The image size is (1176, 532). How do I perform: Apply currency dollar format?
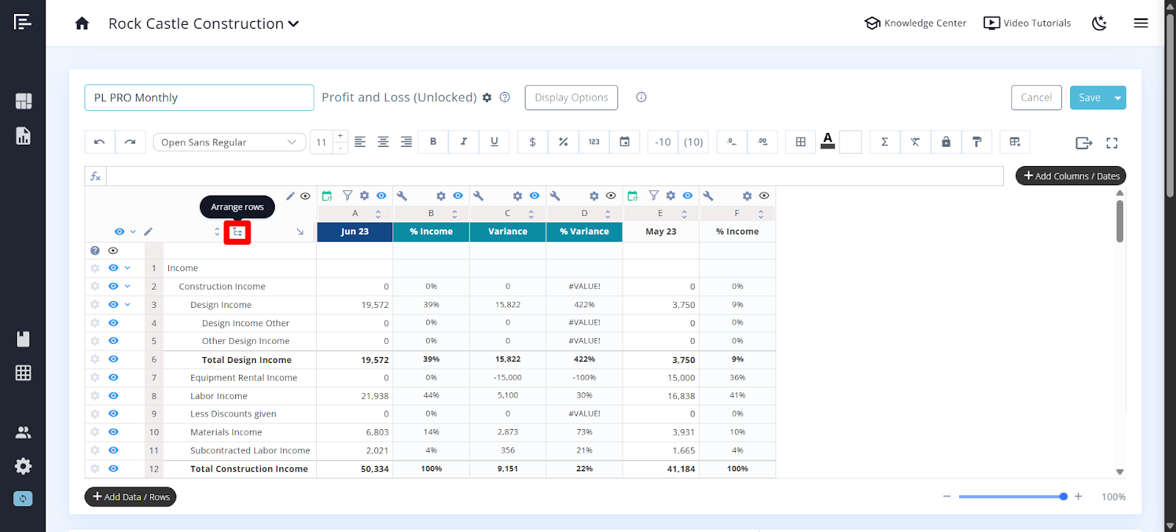(532, 142)
